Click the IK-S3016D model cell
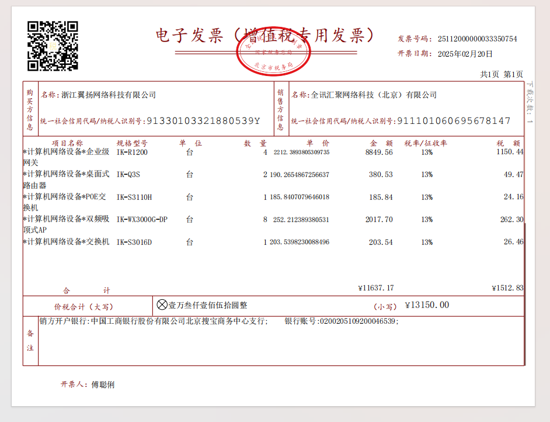Image resolution: width=550 pixels, height=422 pixels. pyautogui.click(x=134, y=242)
